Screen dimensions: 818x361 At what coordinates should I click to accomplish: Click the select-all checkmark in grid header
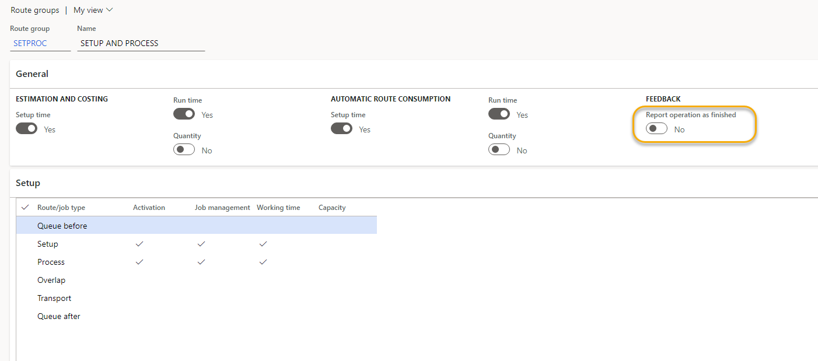click(25, 208)
